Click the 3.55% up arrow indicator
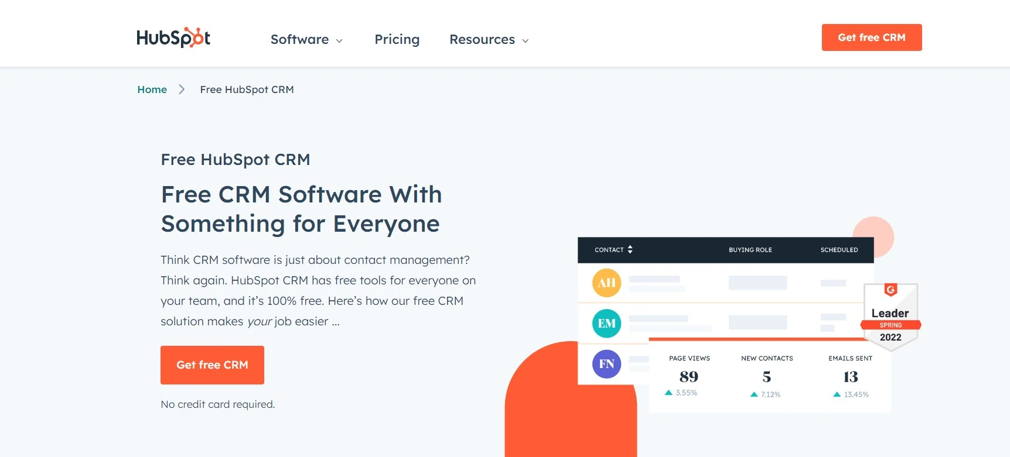The width and height of the screenshot is (1010, 457). pos(668,393)
